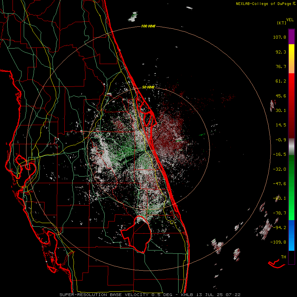Select the 30.1 scale value

[281, 111]
